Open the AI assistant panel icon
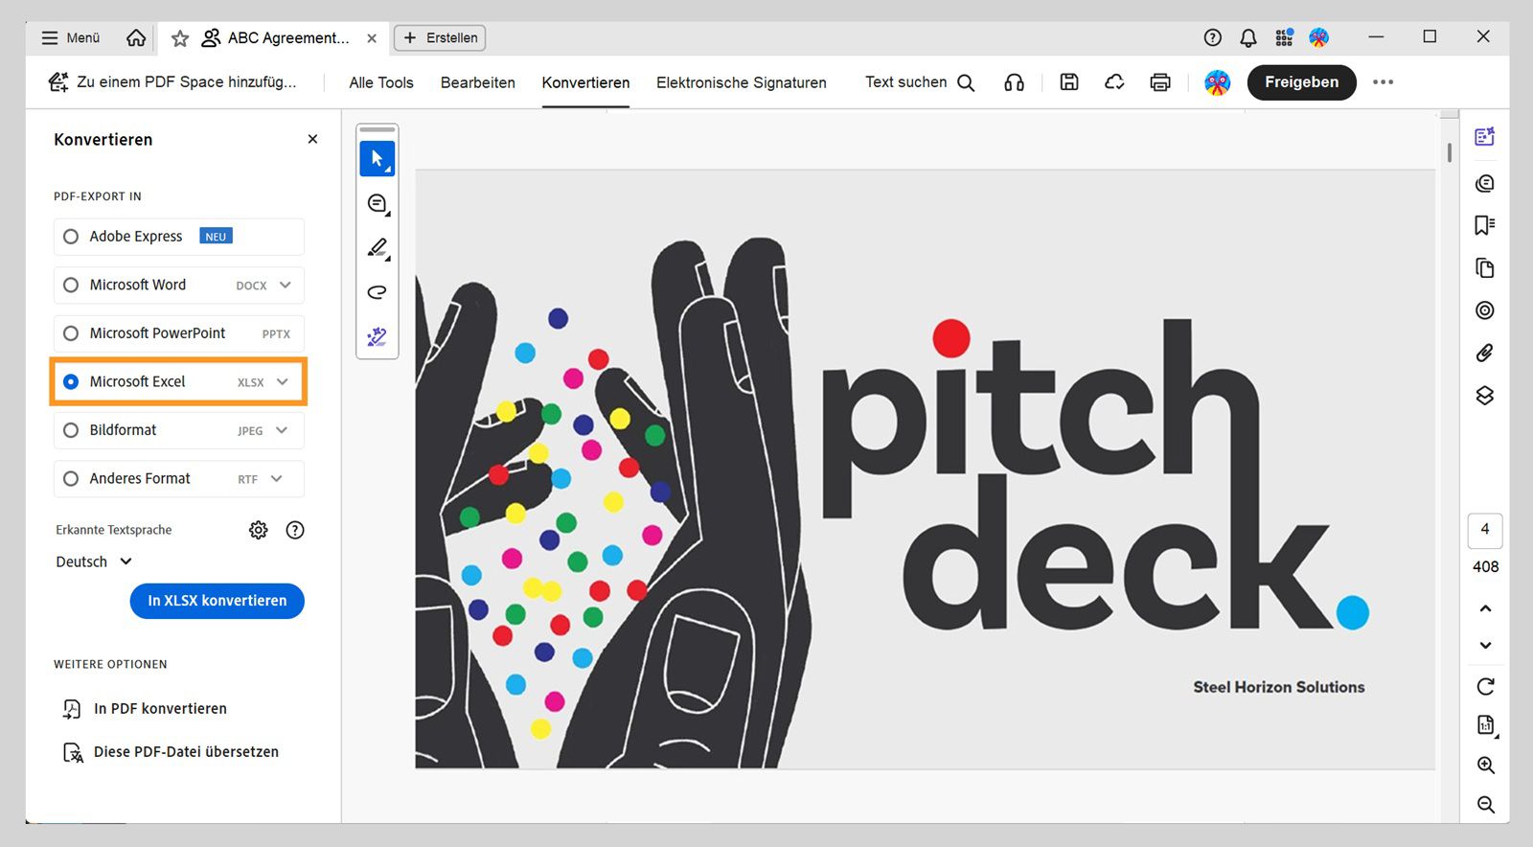 coord(1485,137)
